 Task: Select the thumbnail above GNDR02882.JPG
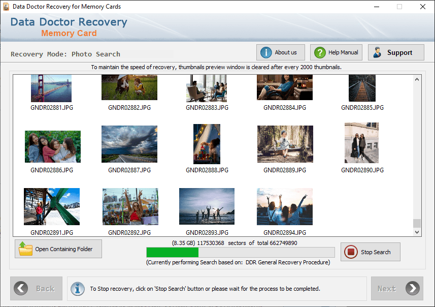pyautogui.click(x=129, y=87)
